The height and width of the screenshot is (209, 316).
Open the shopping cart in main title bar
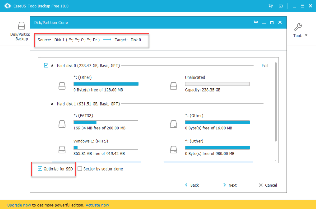pyautogui.click(x=271, y=6)
